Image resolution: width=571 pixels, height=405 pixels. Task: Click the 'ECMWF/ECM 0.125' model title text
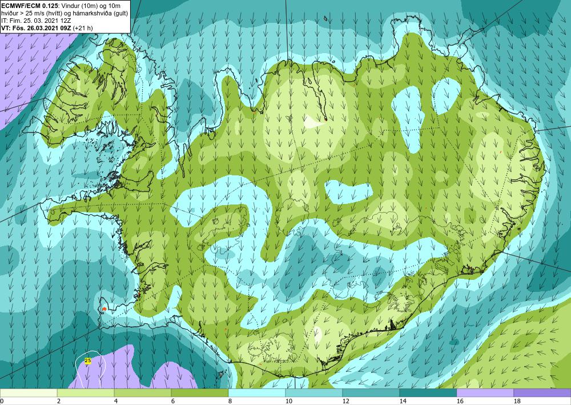(x=30, y=6)
